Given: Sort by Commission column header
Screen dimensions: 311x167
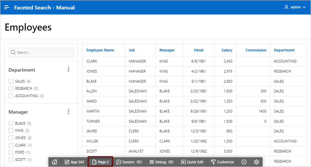Looking at the screenshot, I should coord(256,50).
